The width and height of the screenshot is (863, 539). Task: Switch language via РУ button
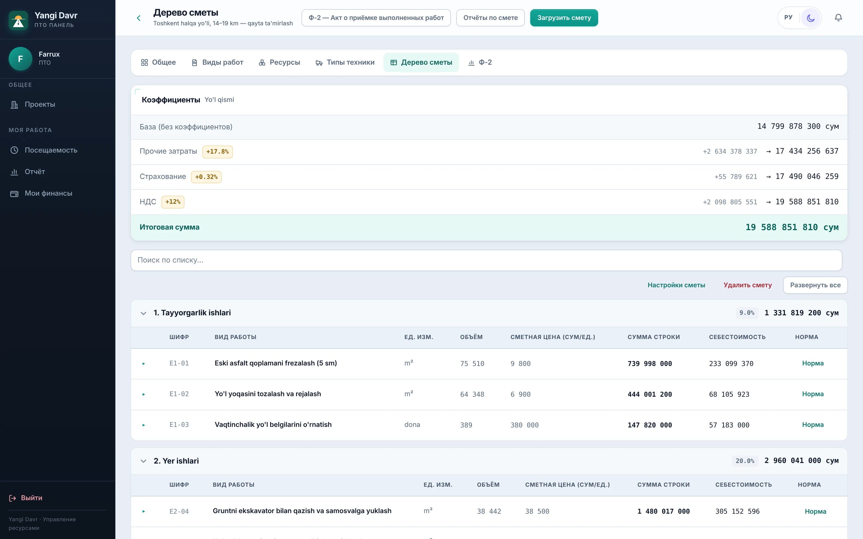[789, 18]
